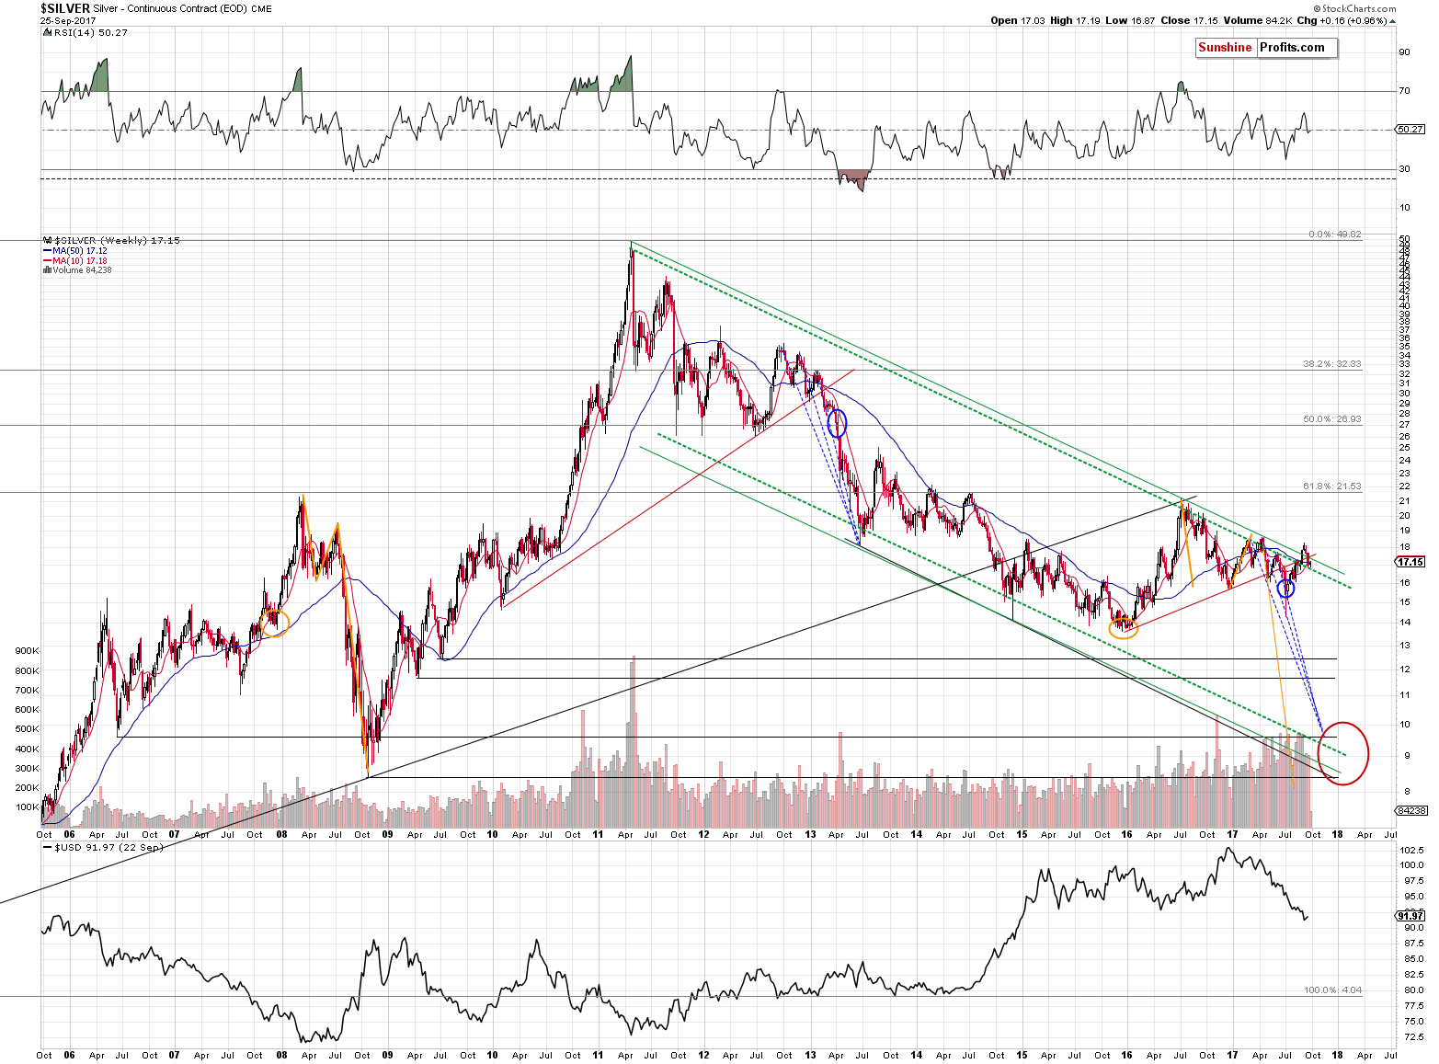Screen dimensions: 1439x1064
Task: Click the orange ellipse at late 2015 bottom
Action: pyautogui.click(x=1124, y=629)
